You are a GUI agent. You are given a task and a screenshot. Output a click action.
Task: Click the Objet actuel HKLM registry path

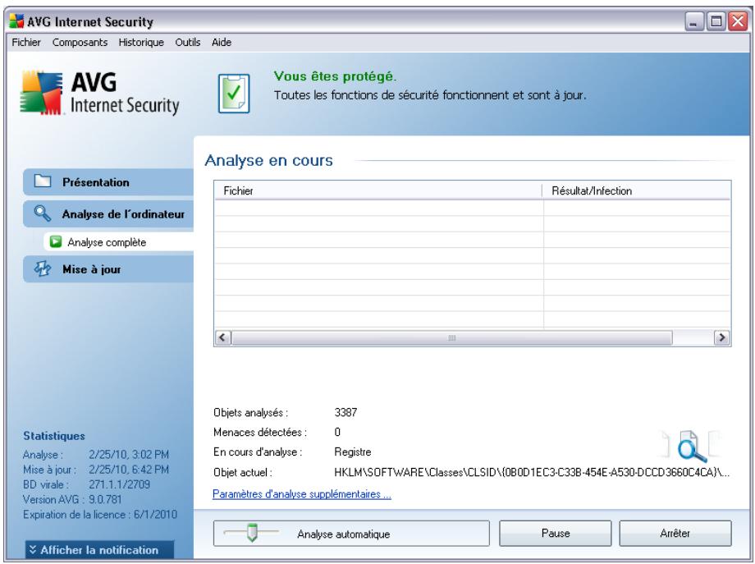(532, 473)
